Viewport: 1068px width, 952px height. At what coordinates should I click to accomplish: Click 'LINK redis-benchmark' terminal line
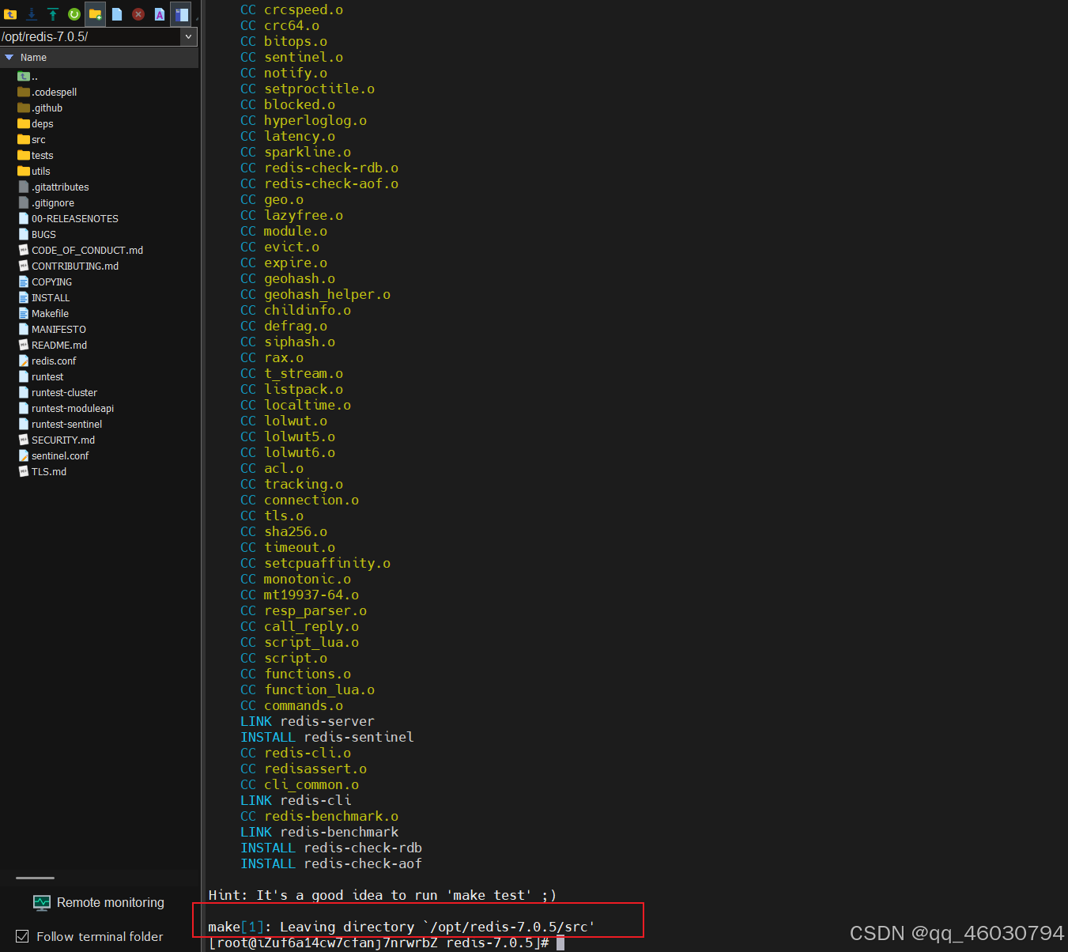pos(319,832)
